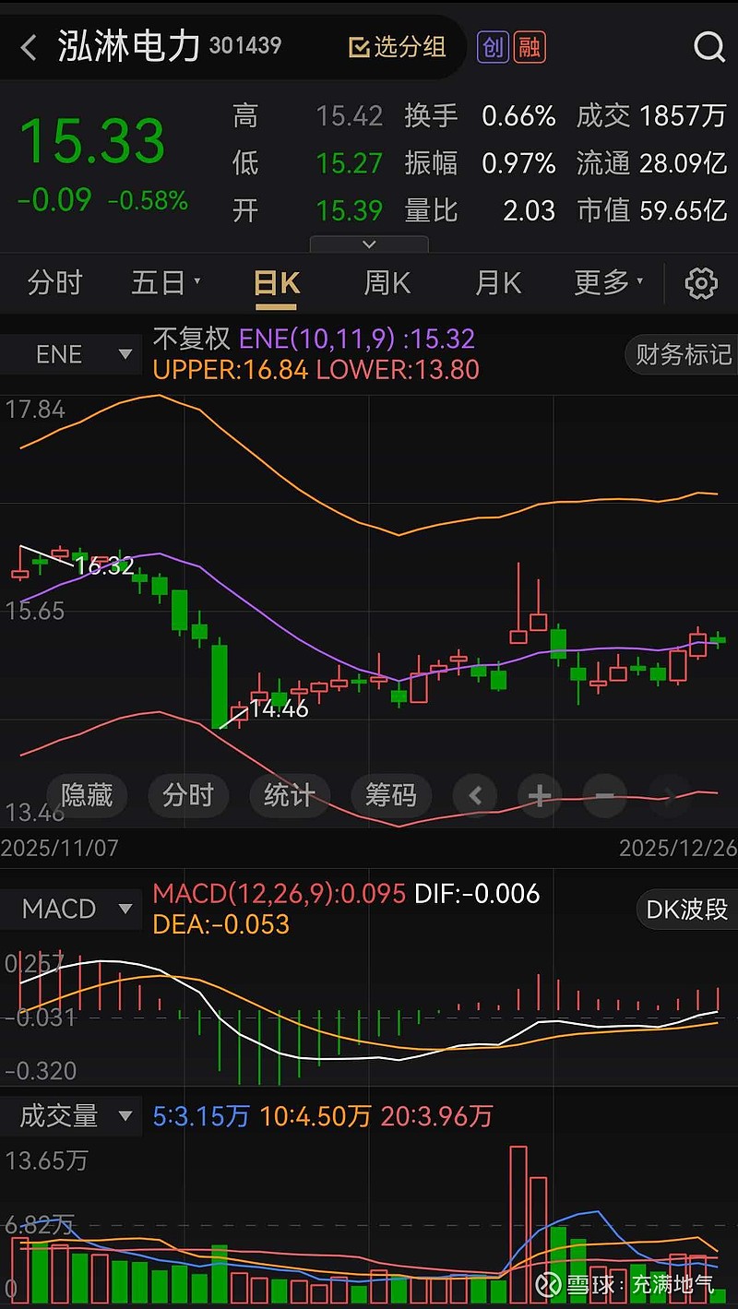Open the search magnifier icon
Viewport: 738px width, 1309px height.
click(707, 47)
